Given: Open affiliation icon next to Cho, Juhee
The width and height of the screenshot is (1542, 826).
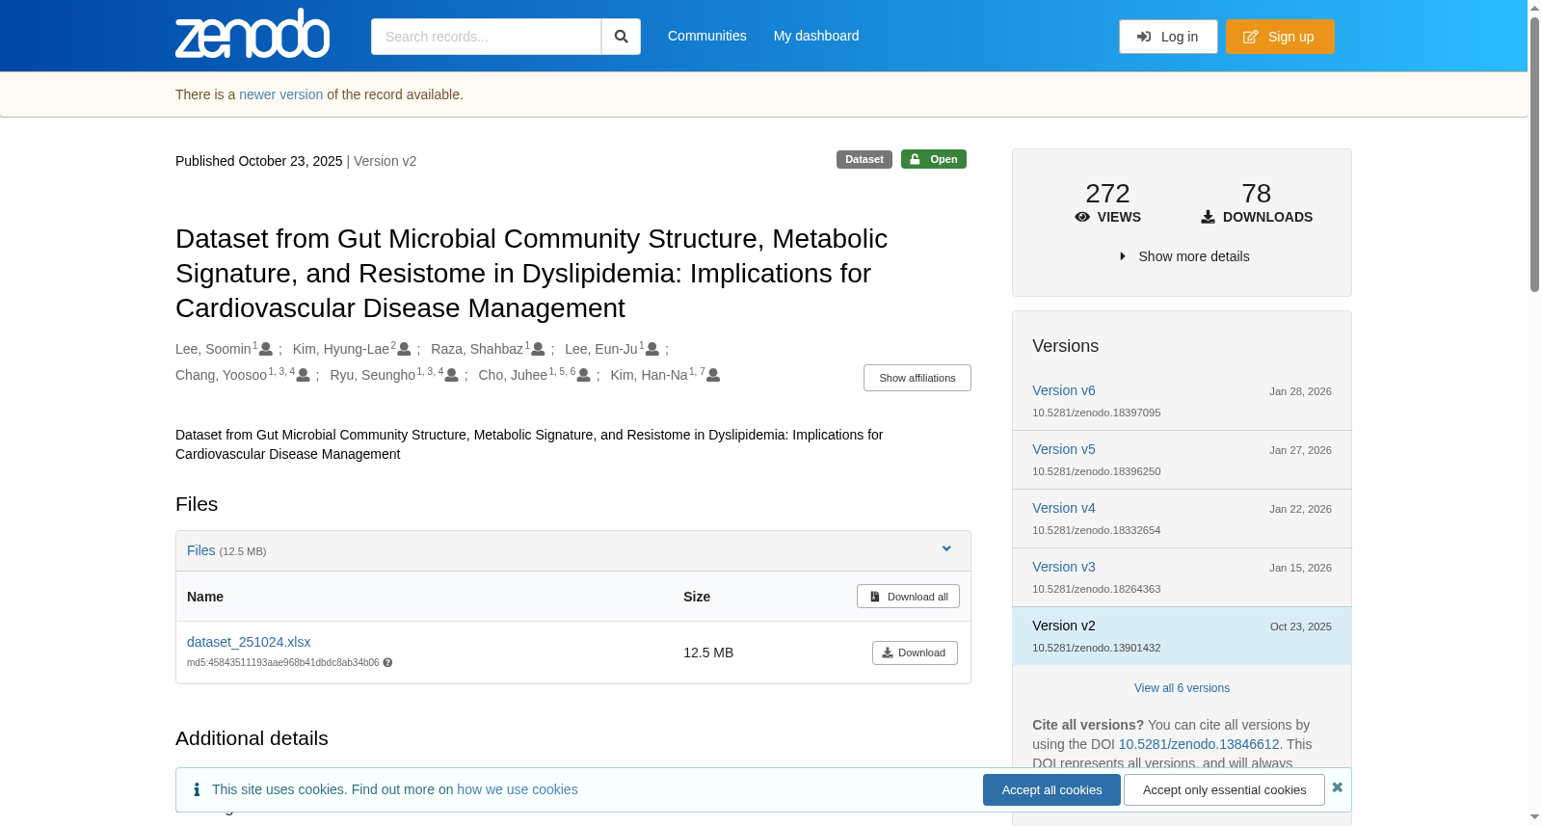Looking at the screenshot, I should click(583, 375).
